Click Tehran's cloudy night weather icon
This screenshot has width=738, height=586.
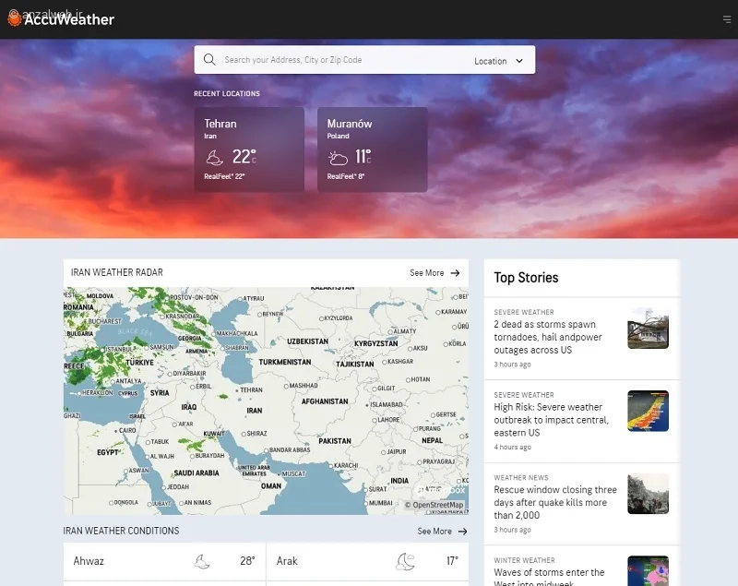coord(215,157)
